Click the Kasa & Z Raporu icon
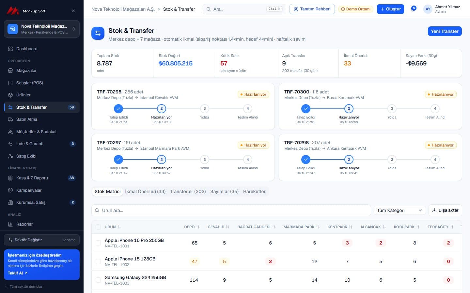This screenshot has height=293, width=470. (10, 178)
